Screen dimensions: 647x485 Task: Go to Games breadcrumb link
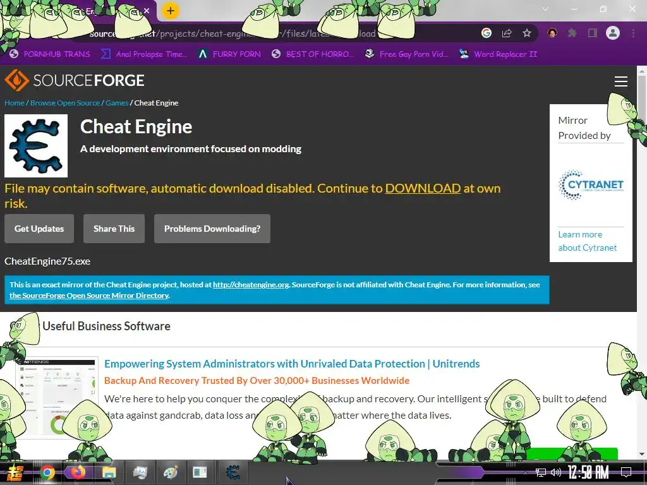point(117,103)
